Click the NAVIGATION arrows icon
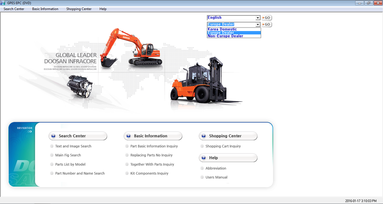The height and width of the screenshot is (204, 383). click(29, 131)
